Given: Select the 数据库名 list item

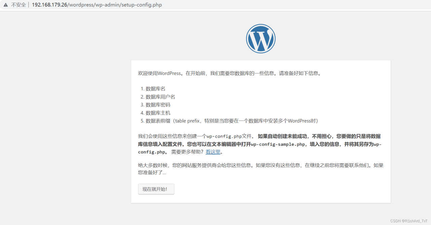Looking at the screenshot, I should click(x=155, y=89).
